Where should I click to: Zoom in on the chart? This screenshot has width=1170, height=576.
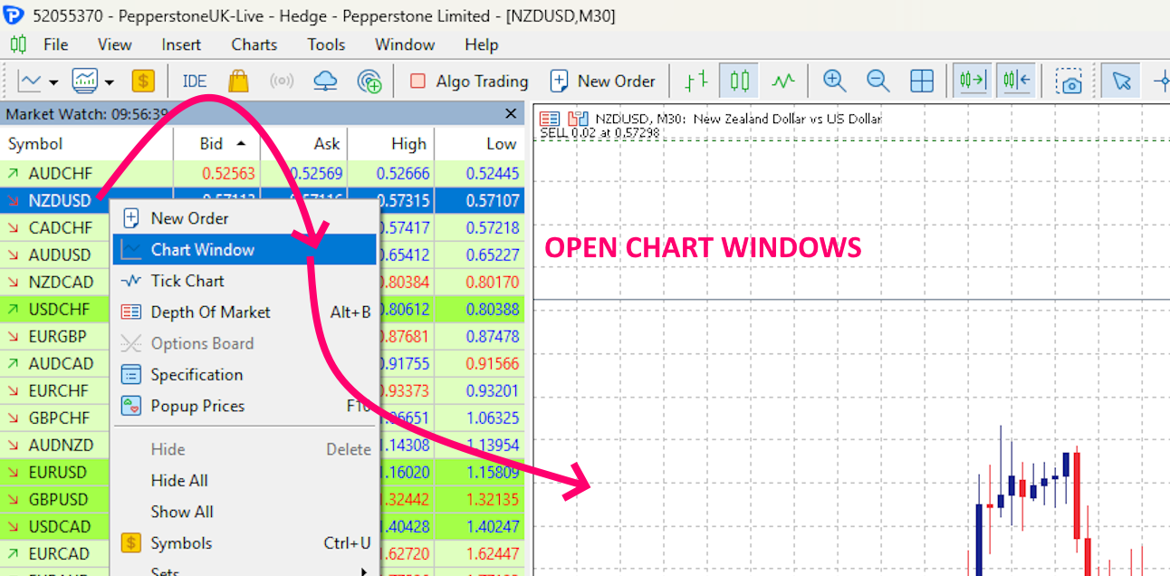click(x=834, y=82)
